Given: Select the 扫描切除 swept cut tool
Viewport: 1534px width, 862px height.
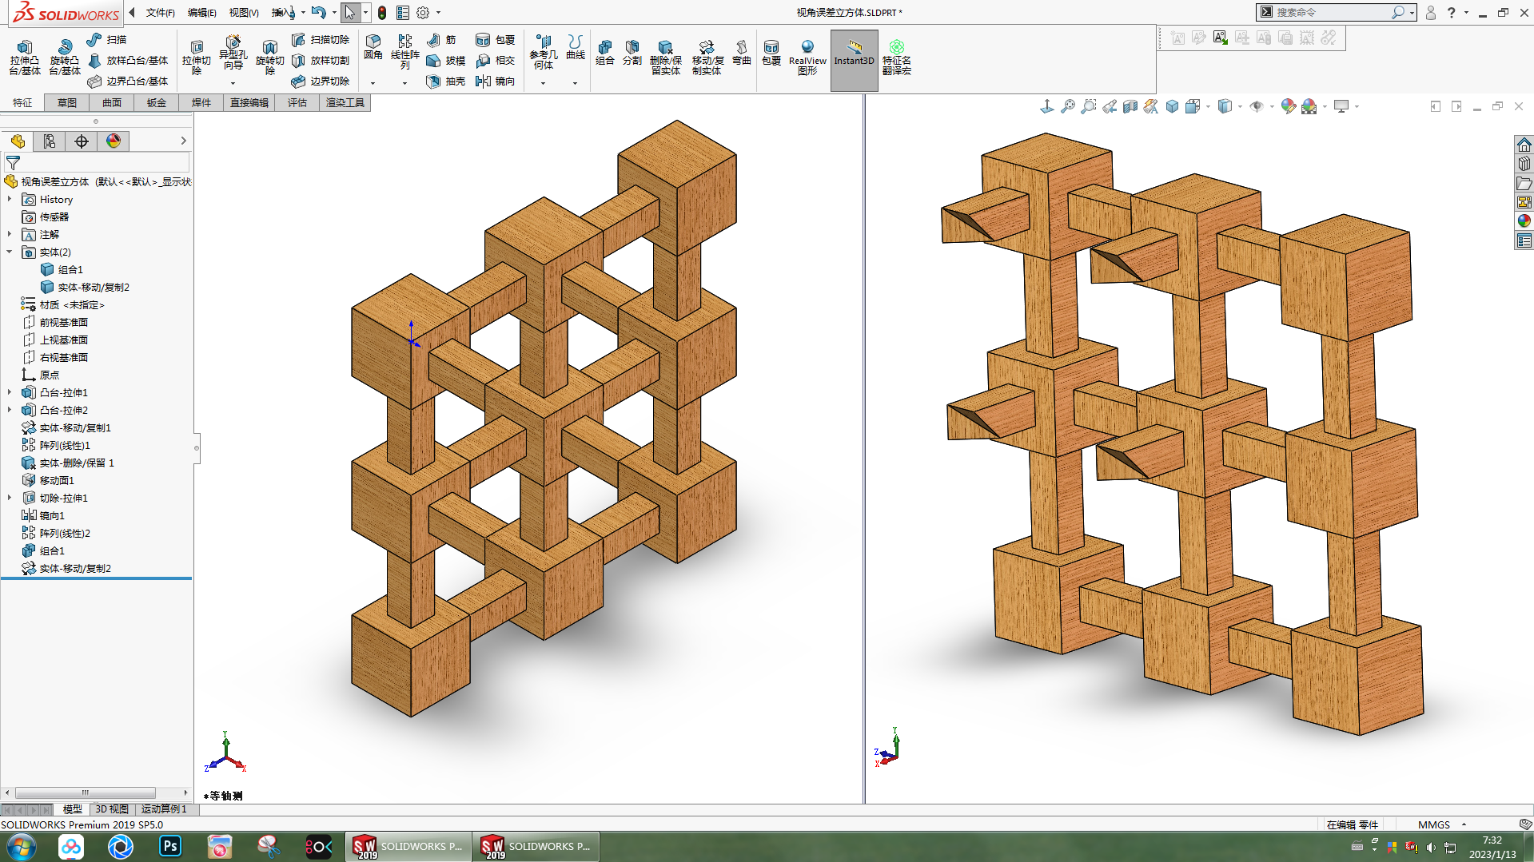Looking at the screenshot, I should click(321, 39).
